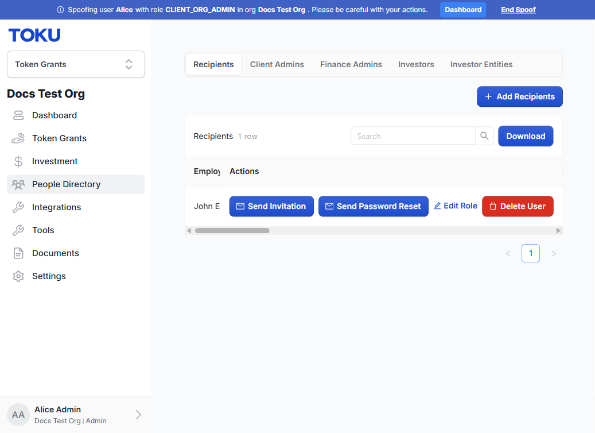Click the TOKU logo

(x=34, y=35)
